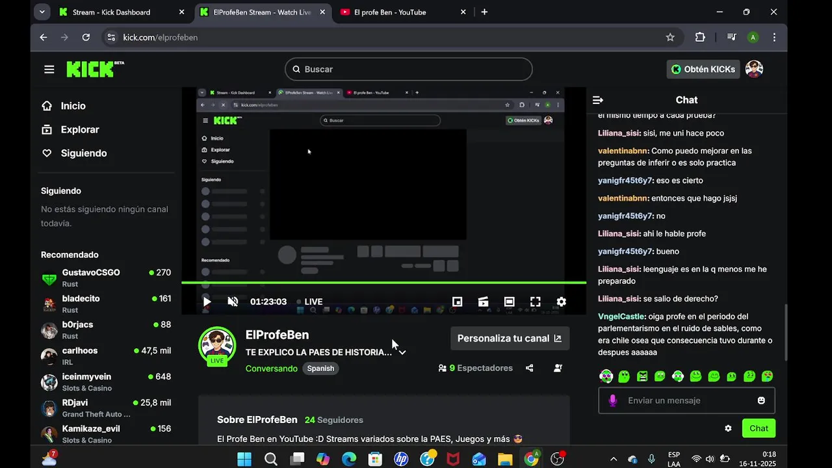Click the Enviar un mensaje field
This screenshot has height=468, width=832.
tap(686, 400)
